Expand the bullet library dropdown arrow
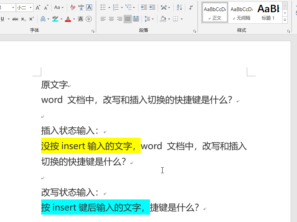This screenshot has width=297, height=222. click(109, 7)
